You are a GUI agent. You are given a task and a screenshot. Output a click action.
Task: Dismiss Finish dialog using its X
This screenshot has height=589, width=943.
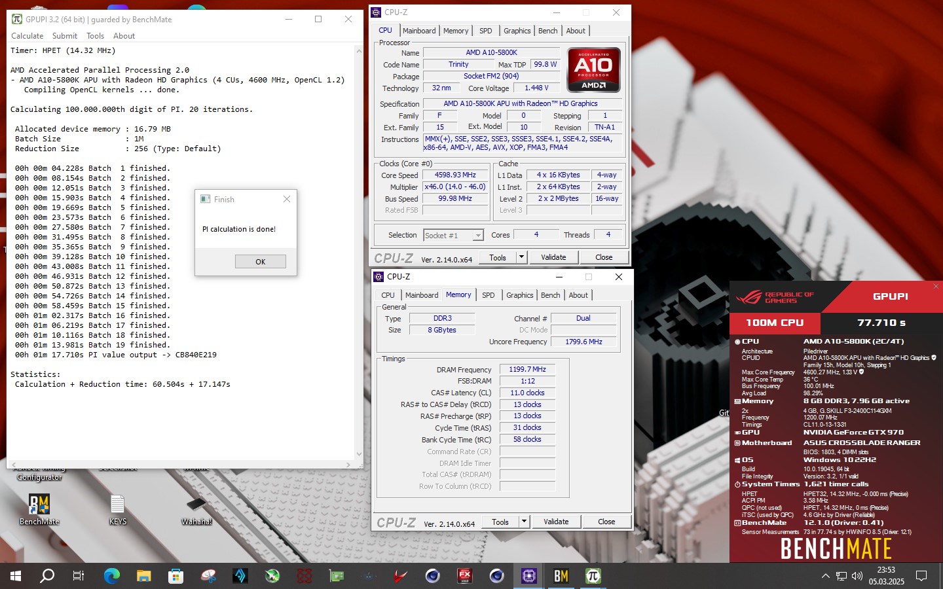click(286, 199)
